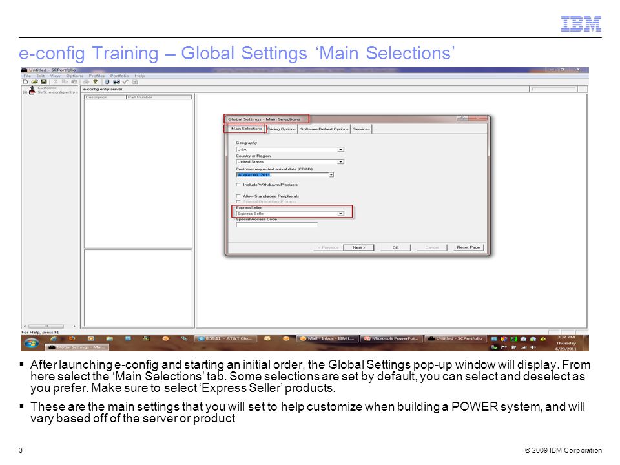This screenshot has width=620, height=465.
Task: Click the Next button
Action: (358, 247)
